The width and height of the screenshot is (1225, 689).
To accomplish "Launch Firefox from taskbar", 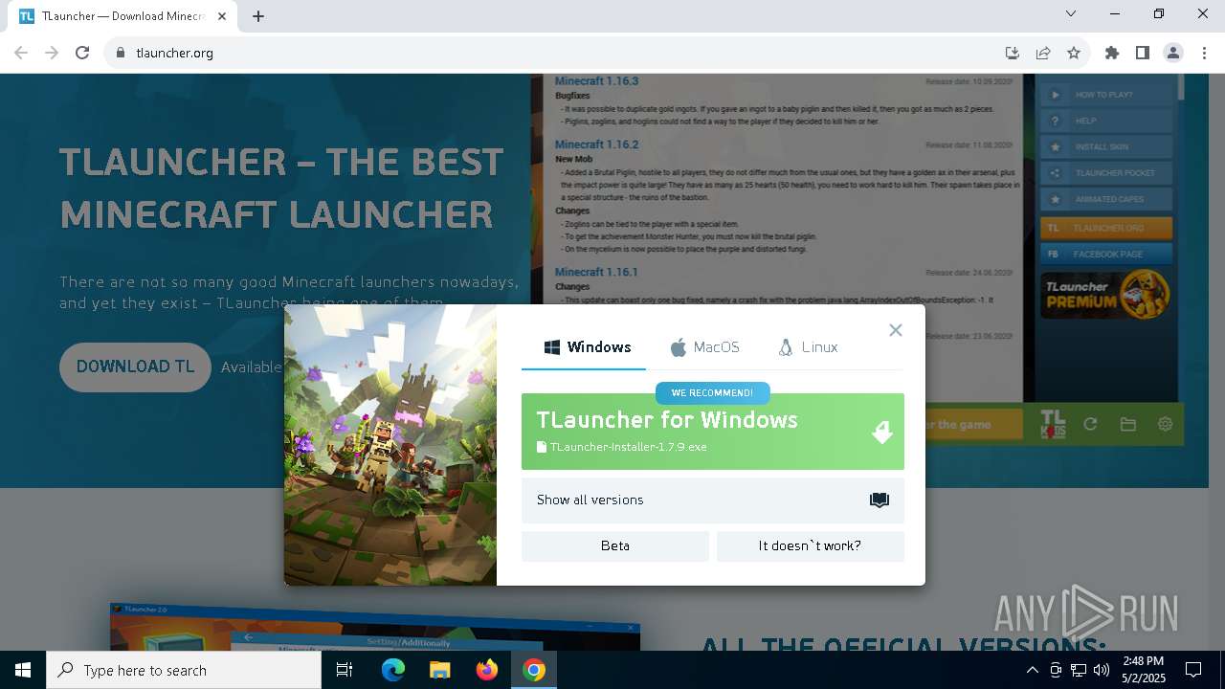I will (x=487, y=670).
